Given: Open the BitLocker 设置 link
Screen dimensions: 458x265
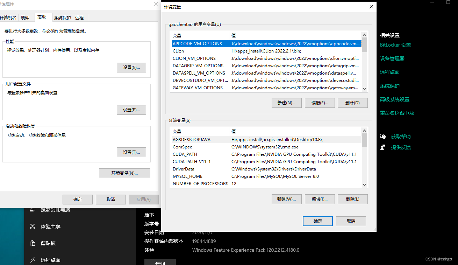Looking at the screenshot, I should (x=395, y=45).
